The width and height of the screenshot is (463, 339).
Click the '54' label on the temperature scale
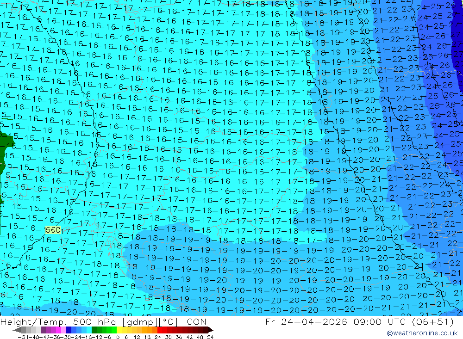click(x=210, y=337)
